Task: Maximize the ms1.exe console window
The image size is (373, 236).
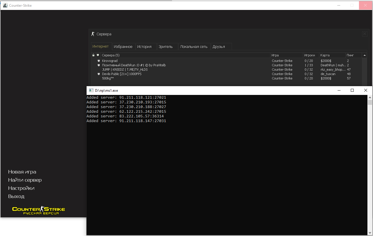Action: tap(352, 90)
